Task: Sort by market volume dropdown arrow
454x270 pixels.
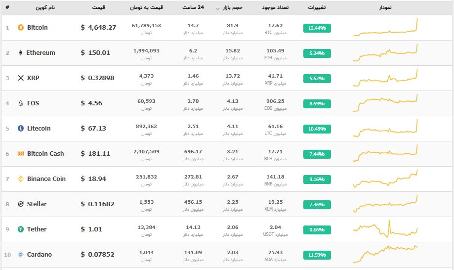Action: pyautogui.click(x=218, y=9)
